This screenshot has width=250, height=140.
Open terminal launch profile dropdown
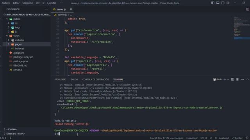pyautogui.click(x=228, y=79)
